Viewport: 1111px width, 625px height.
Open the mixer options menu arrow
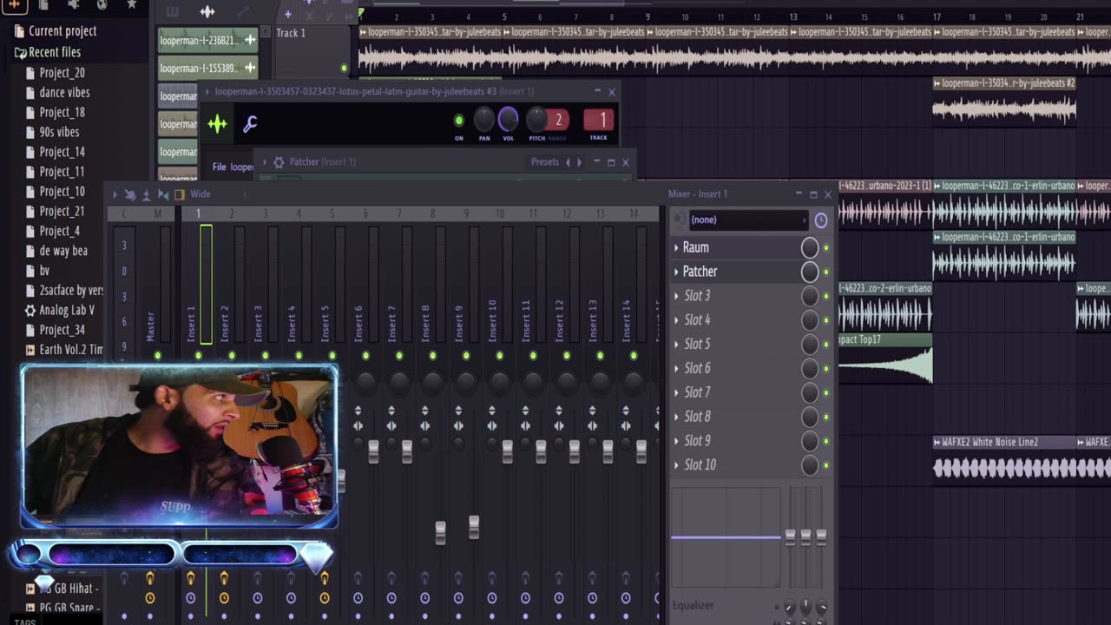coord(115,194)
